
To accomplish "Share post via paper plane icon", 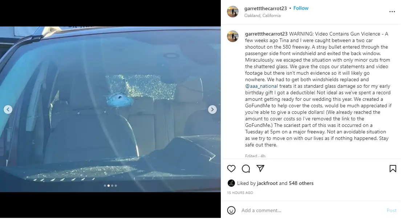I will [x=260, y=168].
